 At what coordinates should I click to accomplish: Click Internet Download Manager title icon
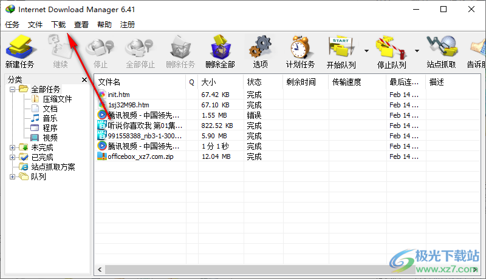point(10,9)
